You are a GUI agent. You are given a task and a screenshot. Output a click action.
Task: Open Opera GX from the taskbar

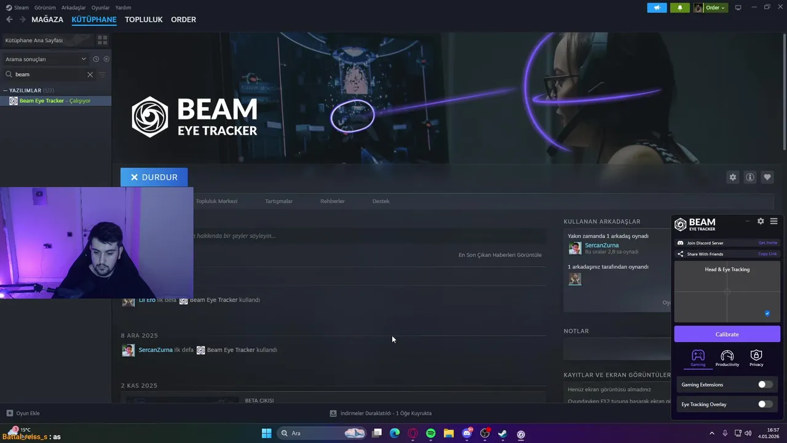coord(413,433)
